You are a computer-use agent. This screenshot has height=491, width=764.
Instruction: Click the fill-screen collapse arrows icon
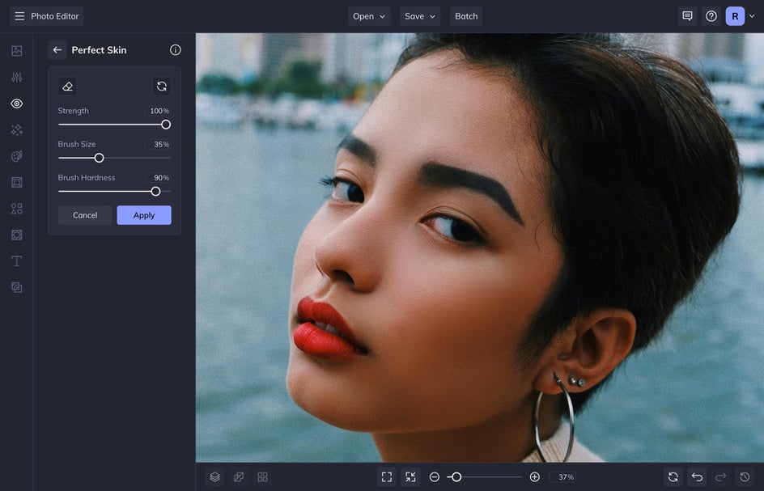[411, 477]
